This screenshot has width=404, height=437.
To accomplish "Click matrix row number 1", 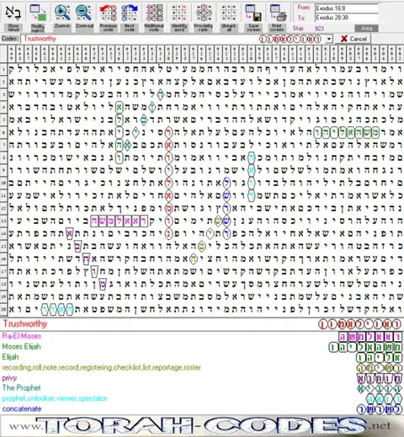I will (x=3, y=69).
